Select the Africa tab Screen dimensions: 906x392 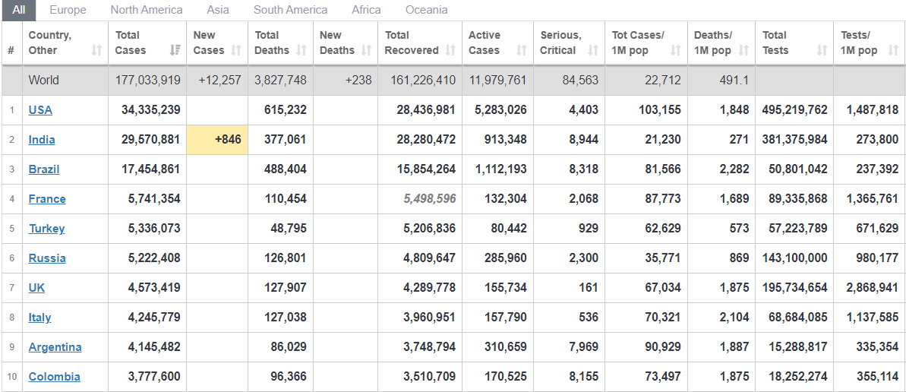point(366,10)
